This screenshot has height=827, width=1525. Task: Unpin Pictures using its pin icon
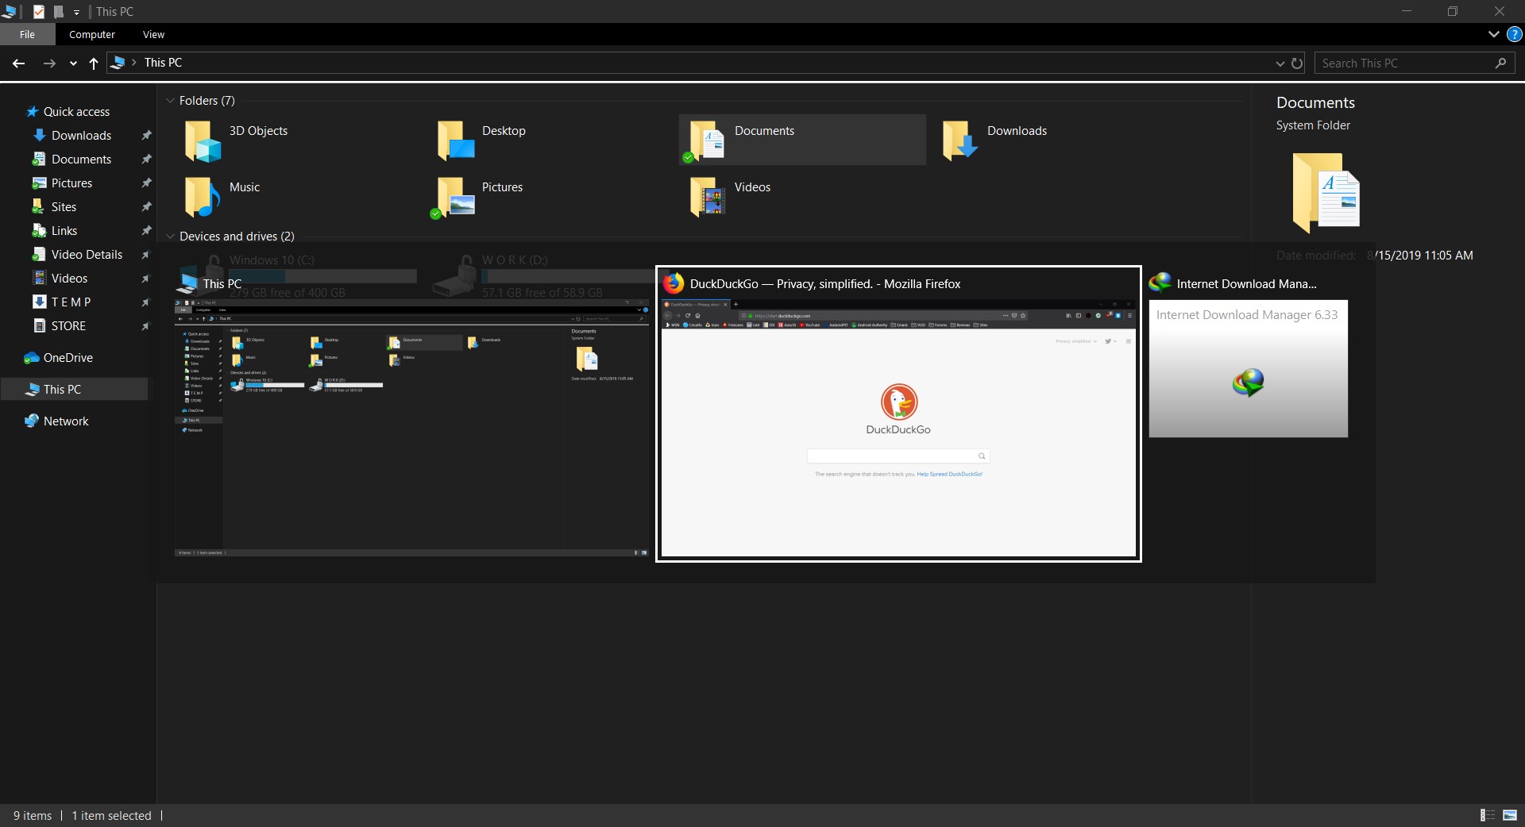coord(146,183)
